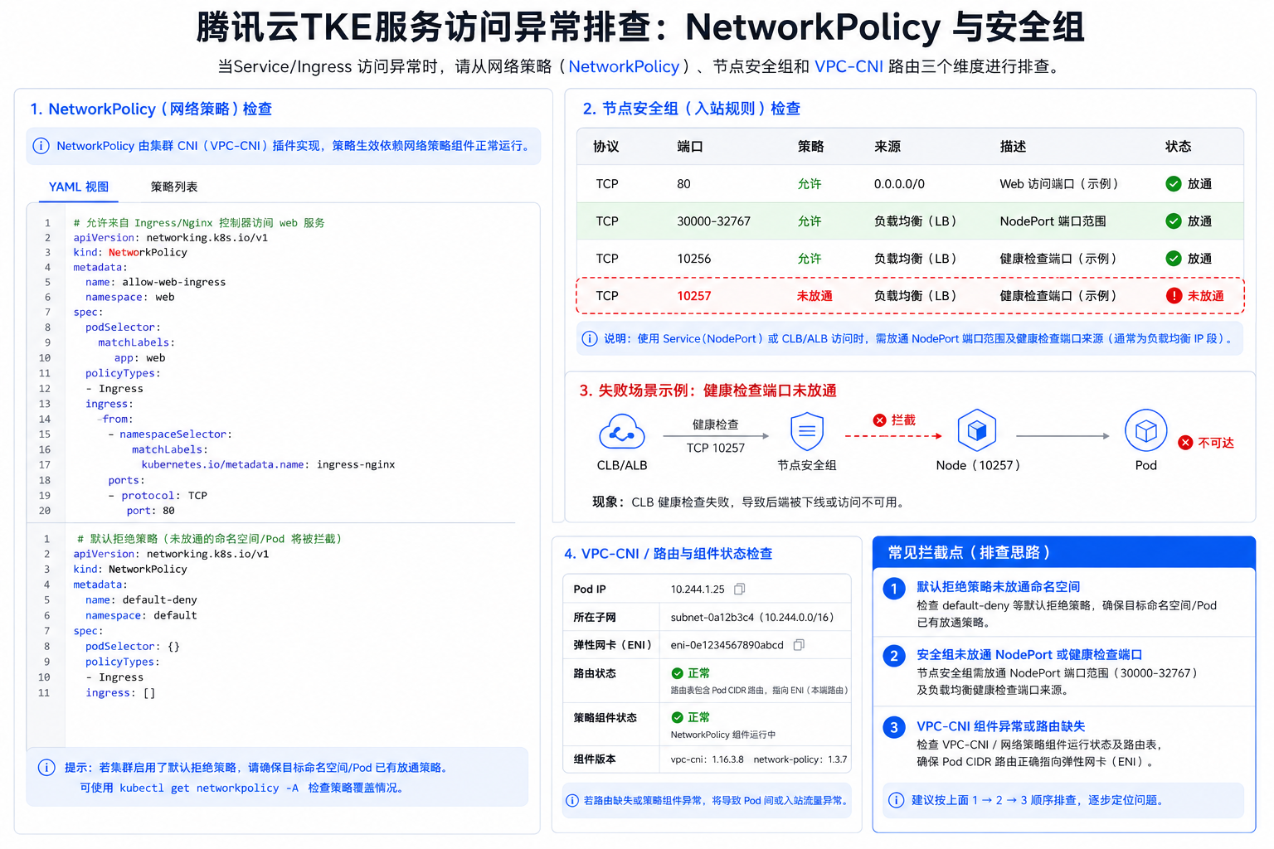
Task: Select the 30000-32767 port cell
Action: point(713,221)
